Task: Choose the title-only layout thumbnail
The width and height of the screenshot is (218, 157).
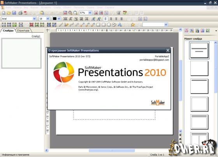Action: point(199,86)
